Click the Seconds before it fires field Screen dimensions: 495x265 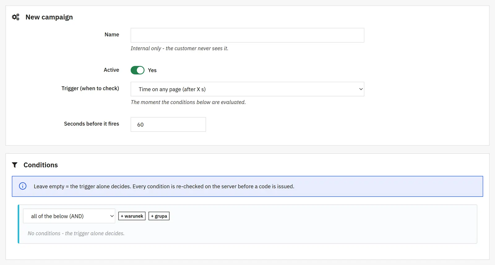[168, 124]
